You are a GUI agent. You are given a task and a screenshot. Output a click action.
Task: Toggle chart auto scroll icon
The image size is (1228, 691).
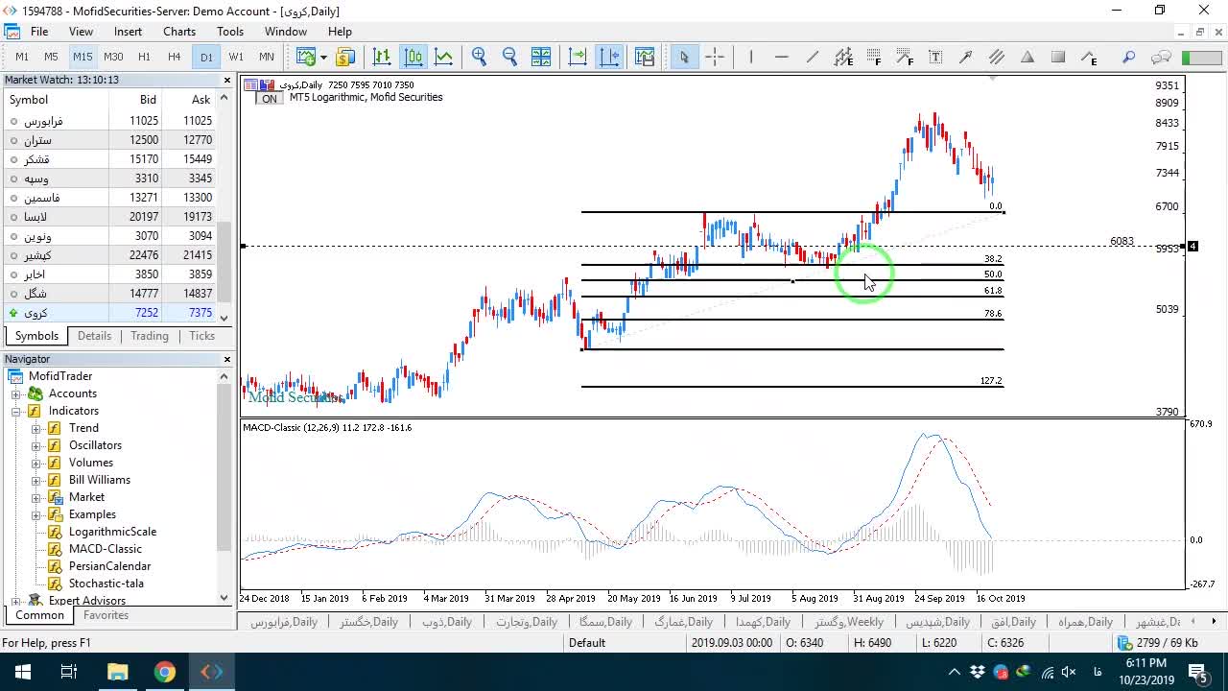tap(578, 57)
